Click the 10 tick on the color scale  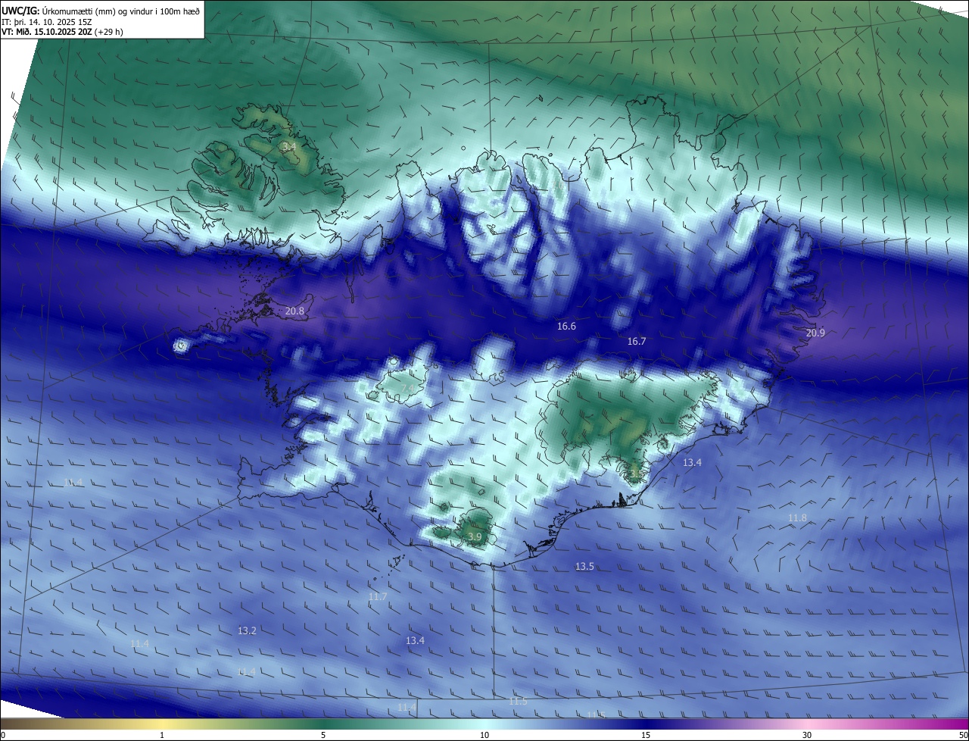pyautogui.click(x=484, y=735)
